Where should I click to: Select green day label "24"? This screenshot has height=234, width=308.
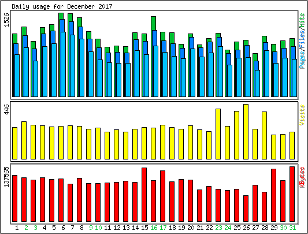228,228
